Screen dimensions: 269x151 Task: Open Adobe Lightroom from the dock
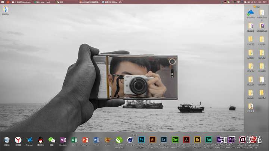(x=164, y=140)
